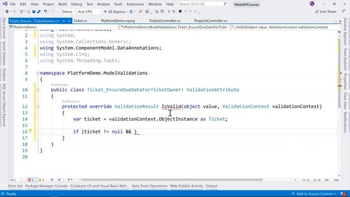The image size is (350, 197).
Task: Open the document tabs overflow dropdown
Action: click(x=336, y=21)
